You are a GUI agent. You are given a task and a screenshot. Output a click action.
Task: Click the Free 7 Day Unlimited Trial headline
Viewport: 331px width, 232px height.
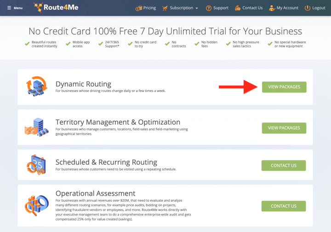tap(165, 31)
